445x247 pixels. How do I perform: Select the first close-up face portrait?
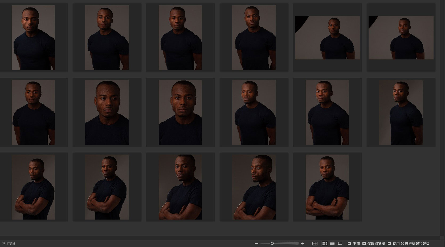coord(107,112)
